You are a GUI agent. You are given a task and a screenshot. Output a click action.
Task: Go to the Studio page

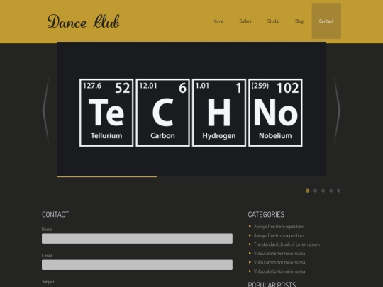tap(273, 21)
